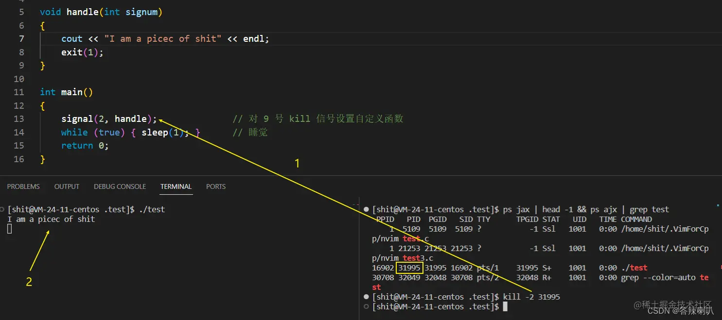Open the OUTPUT panel tab
722x320 pixels.
67,186
